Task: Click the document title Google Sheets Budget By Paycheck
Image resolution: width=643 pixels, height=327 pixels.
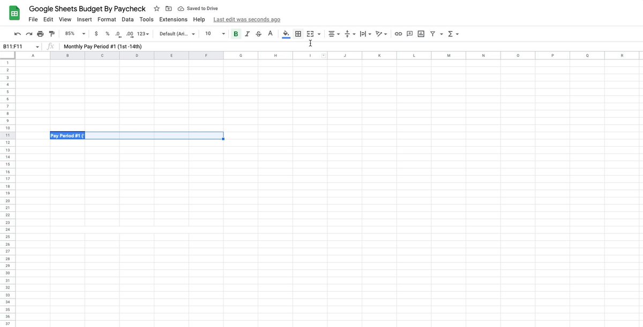Action: pos(87,9)
